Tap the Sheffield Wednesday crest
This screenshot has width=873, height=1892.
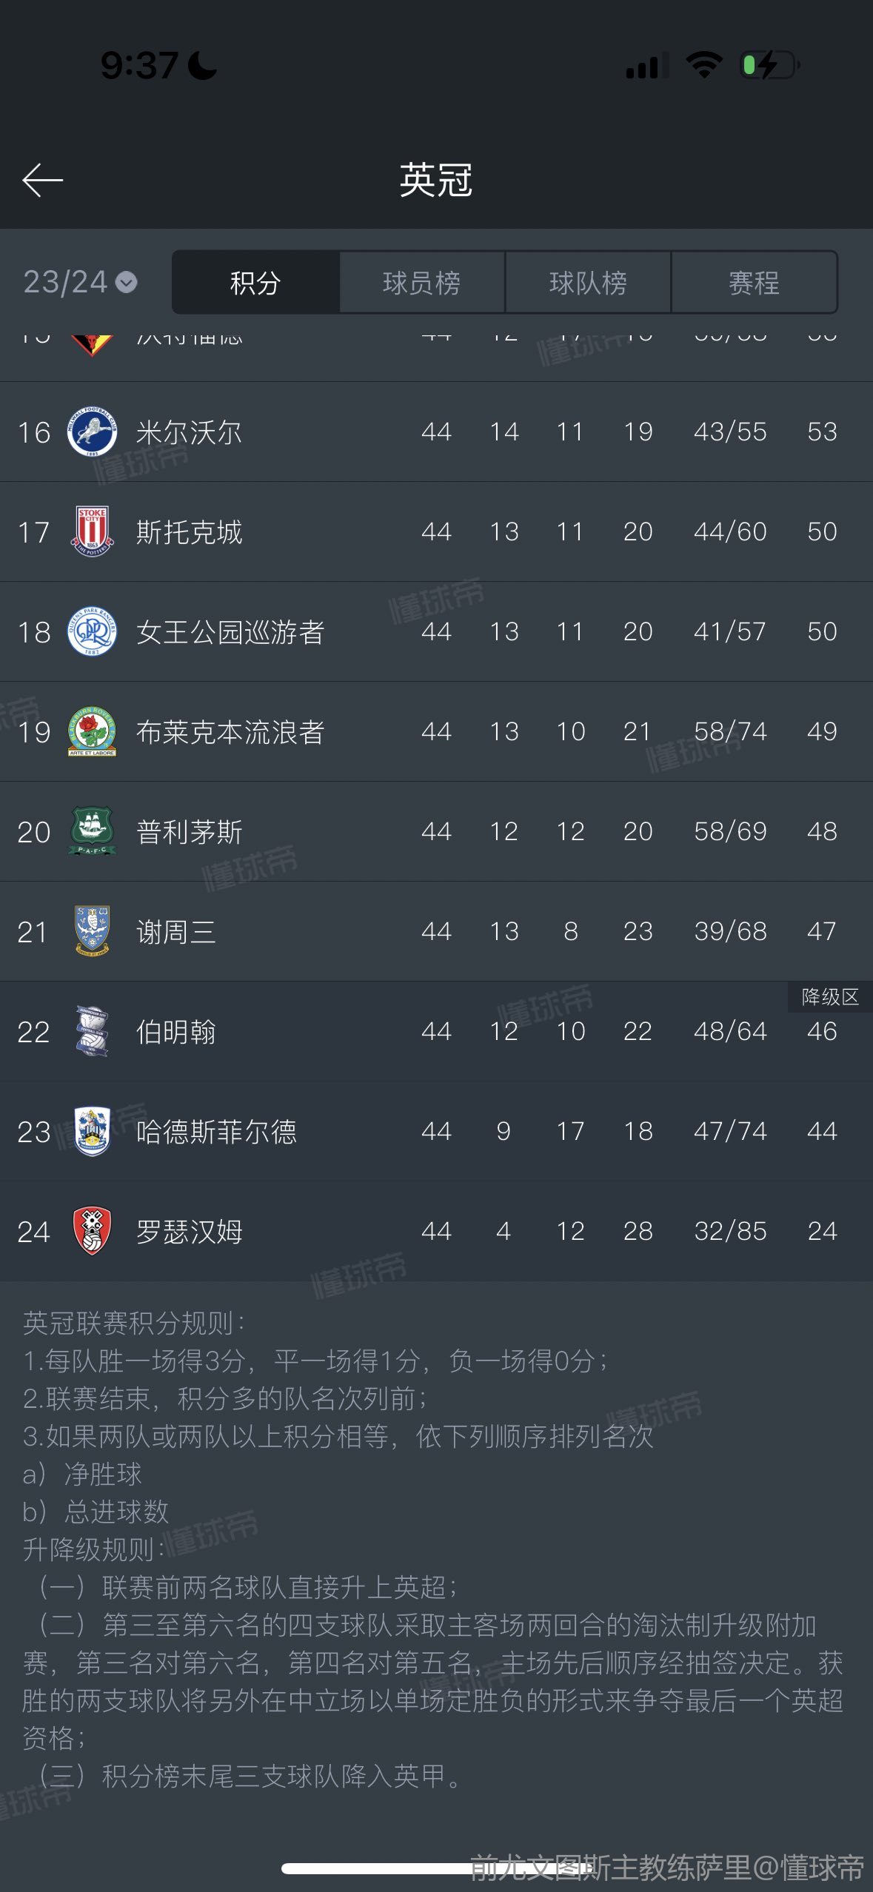coord(92,931)
